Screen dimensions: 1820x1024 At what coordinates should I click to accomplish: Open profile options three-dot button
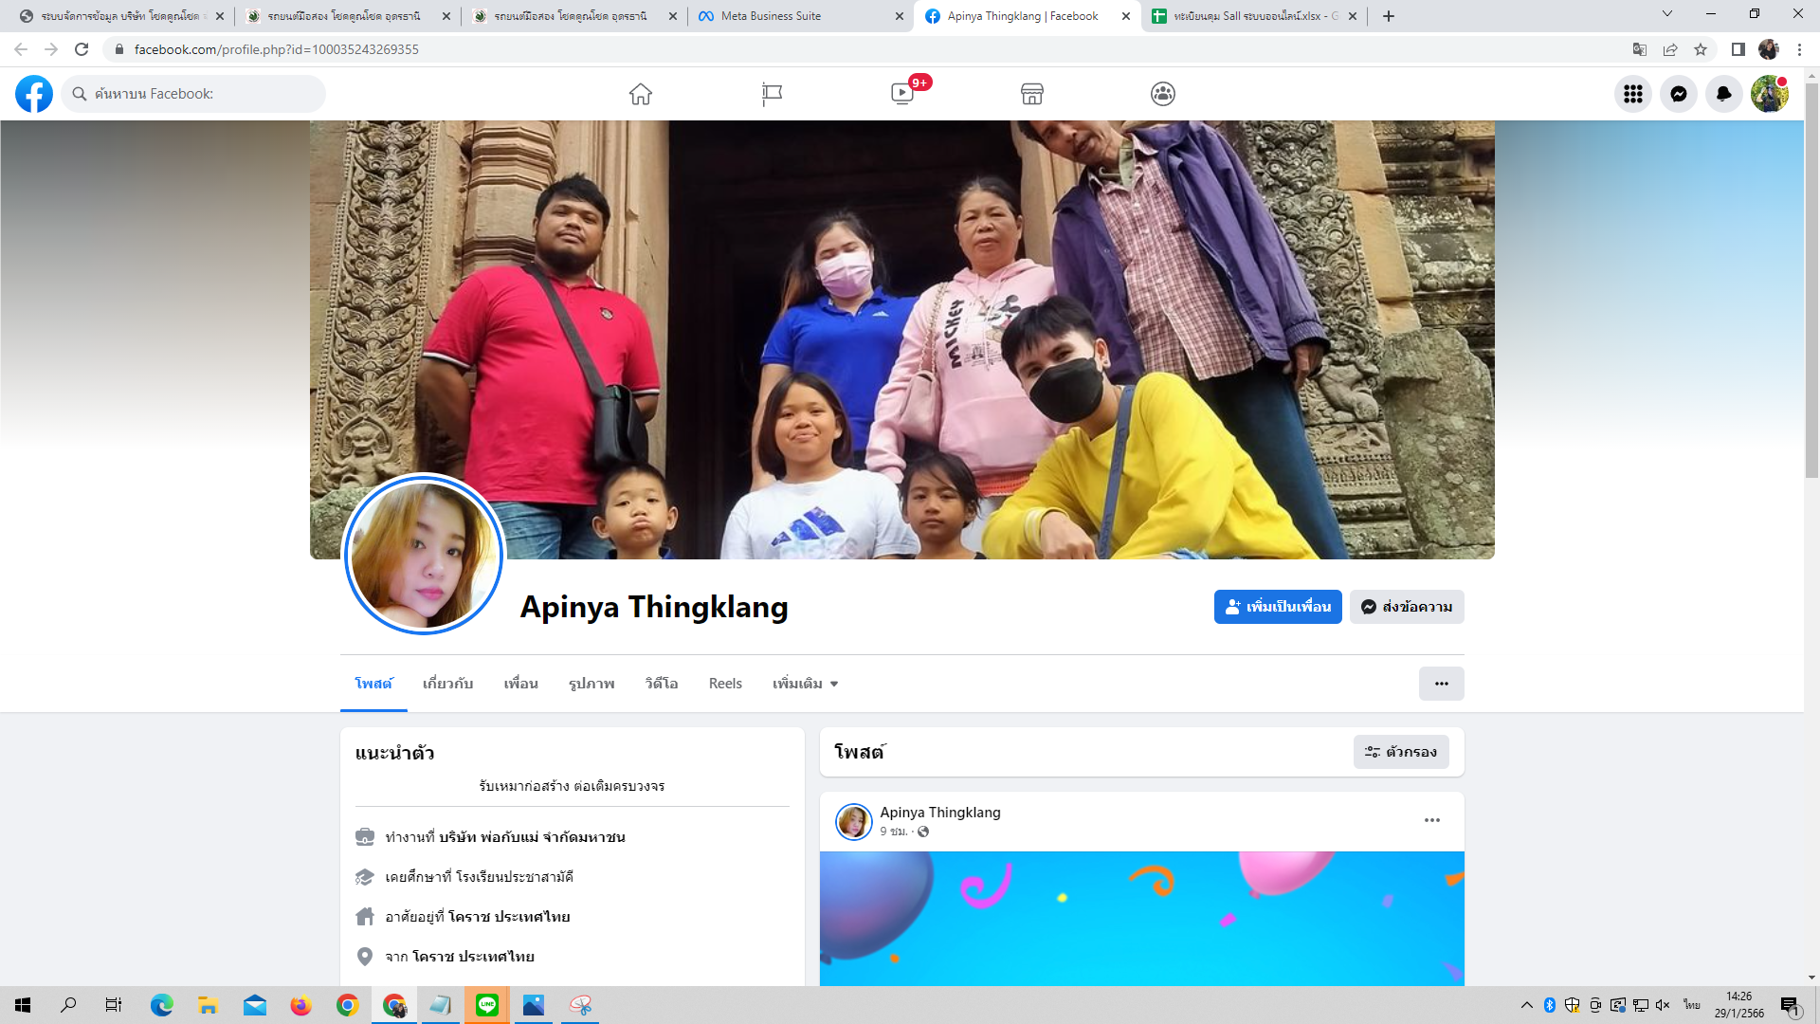click(1441, 684)
